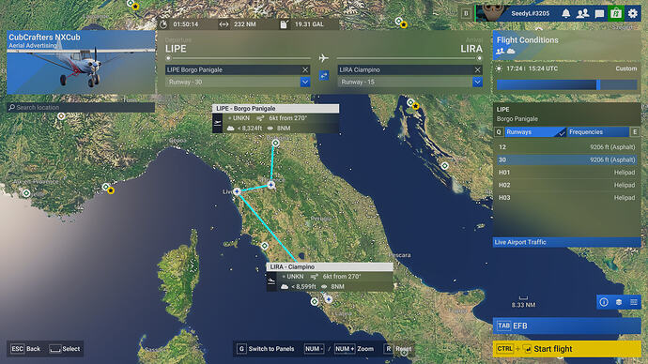648x364 pixels.
Task: Click the multiplayer icon under Flight Conditions
Action: (x=500, y=51)
